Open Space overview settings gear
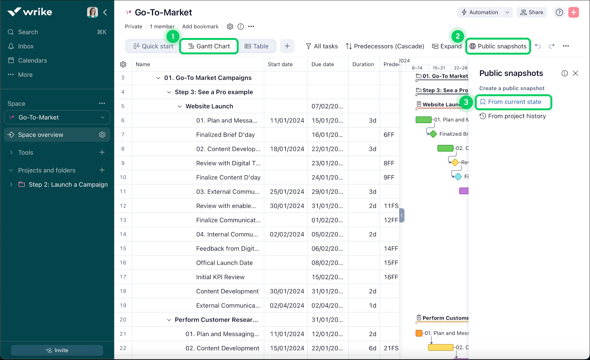Screen dimensions: 590x360 pyautogui.click(x=102, y=135)
